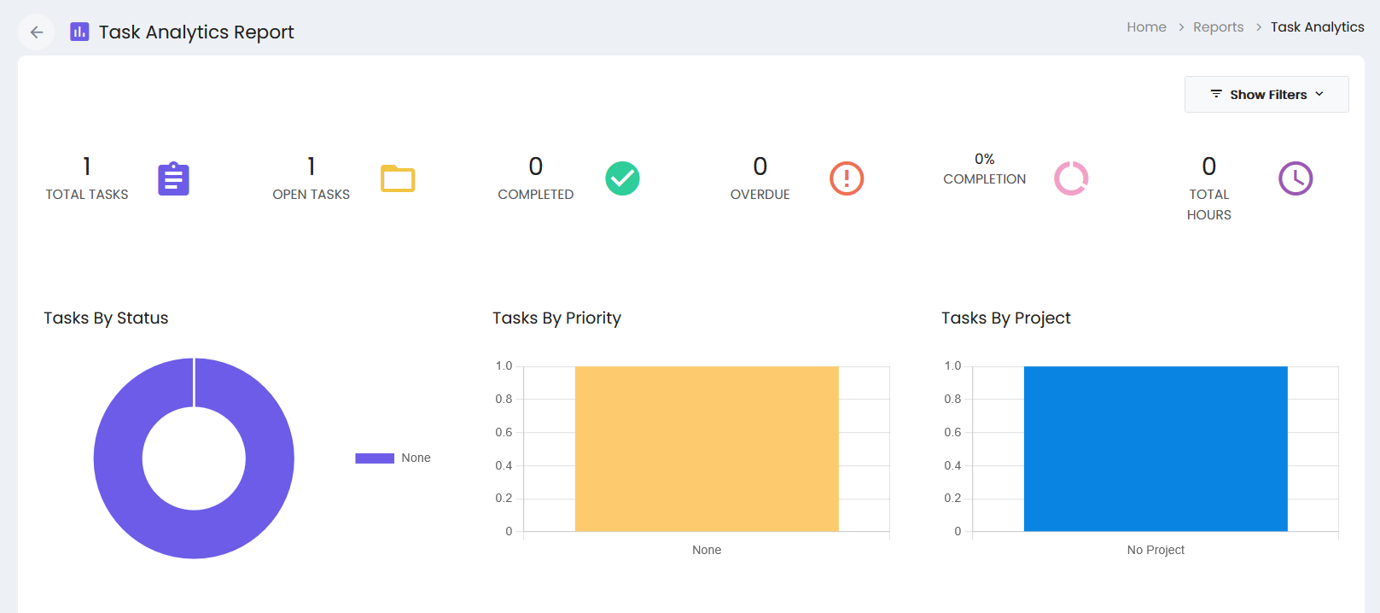
Task: Open the Show Filters dropdown
Action: (x=1266, y=94)
